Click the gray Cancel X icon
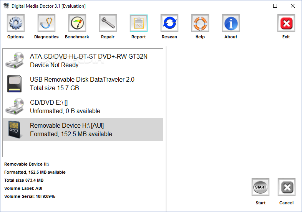 click(287, 187)
